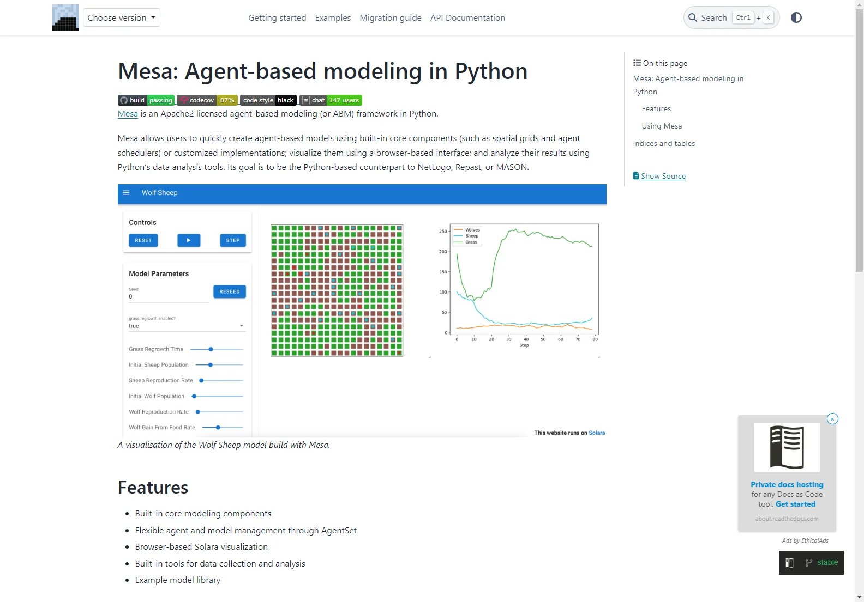Click the code style black badge
Viewport: 864px width, 602px height.
(268, 100)
